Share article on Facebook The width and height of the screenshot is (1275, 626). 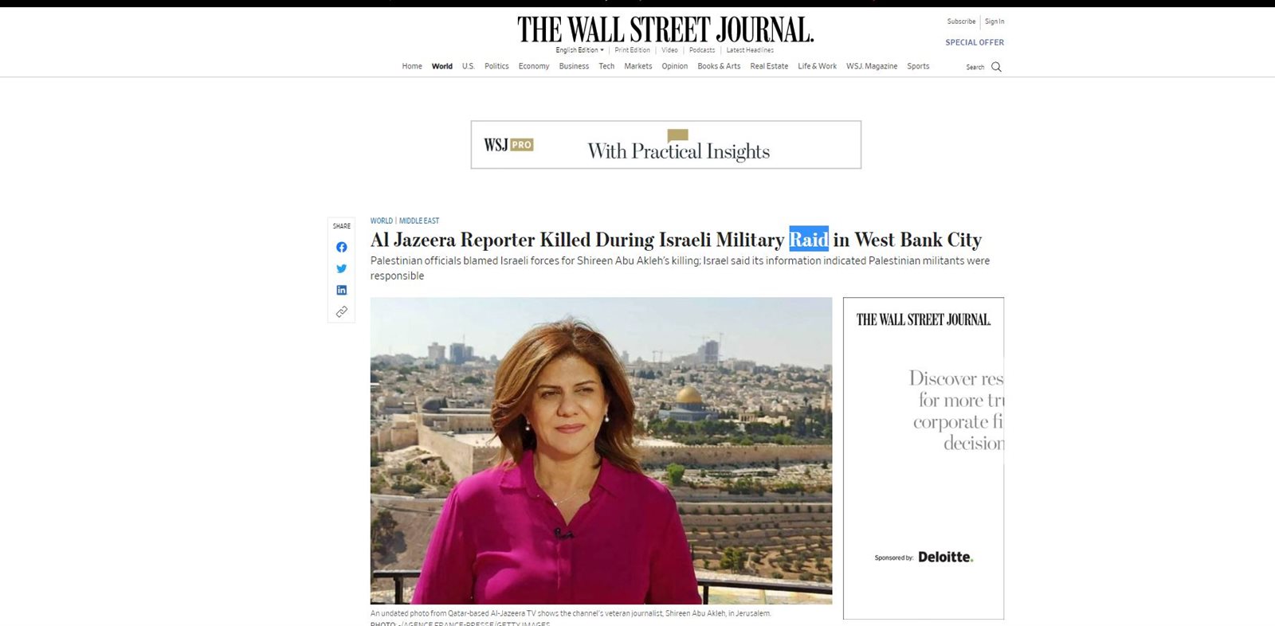tap(341, 248)
